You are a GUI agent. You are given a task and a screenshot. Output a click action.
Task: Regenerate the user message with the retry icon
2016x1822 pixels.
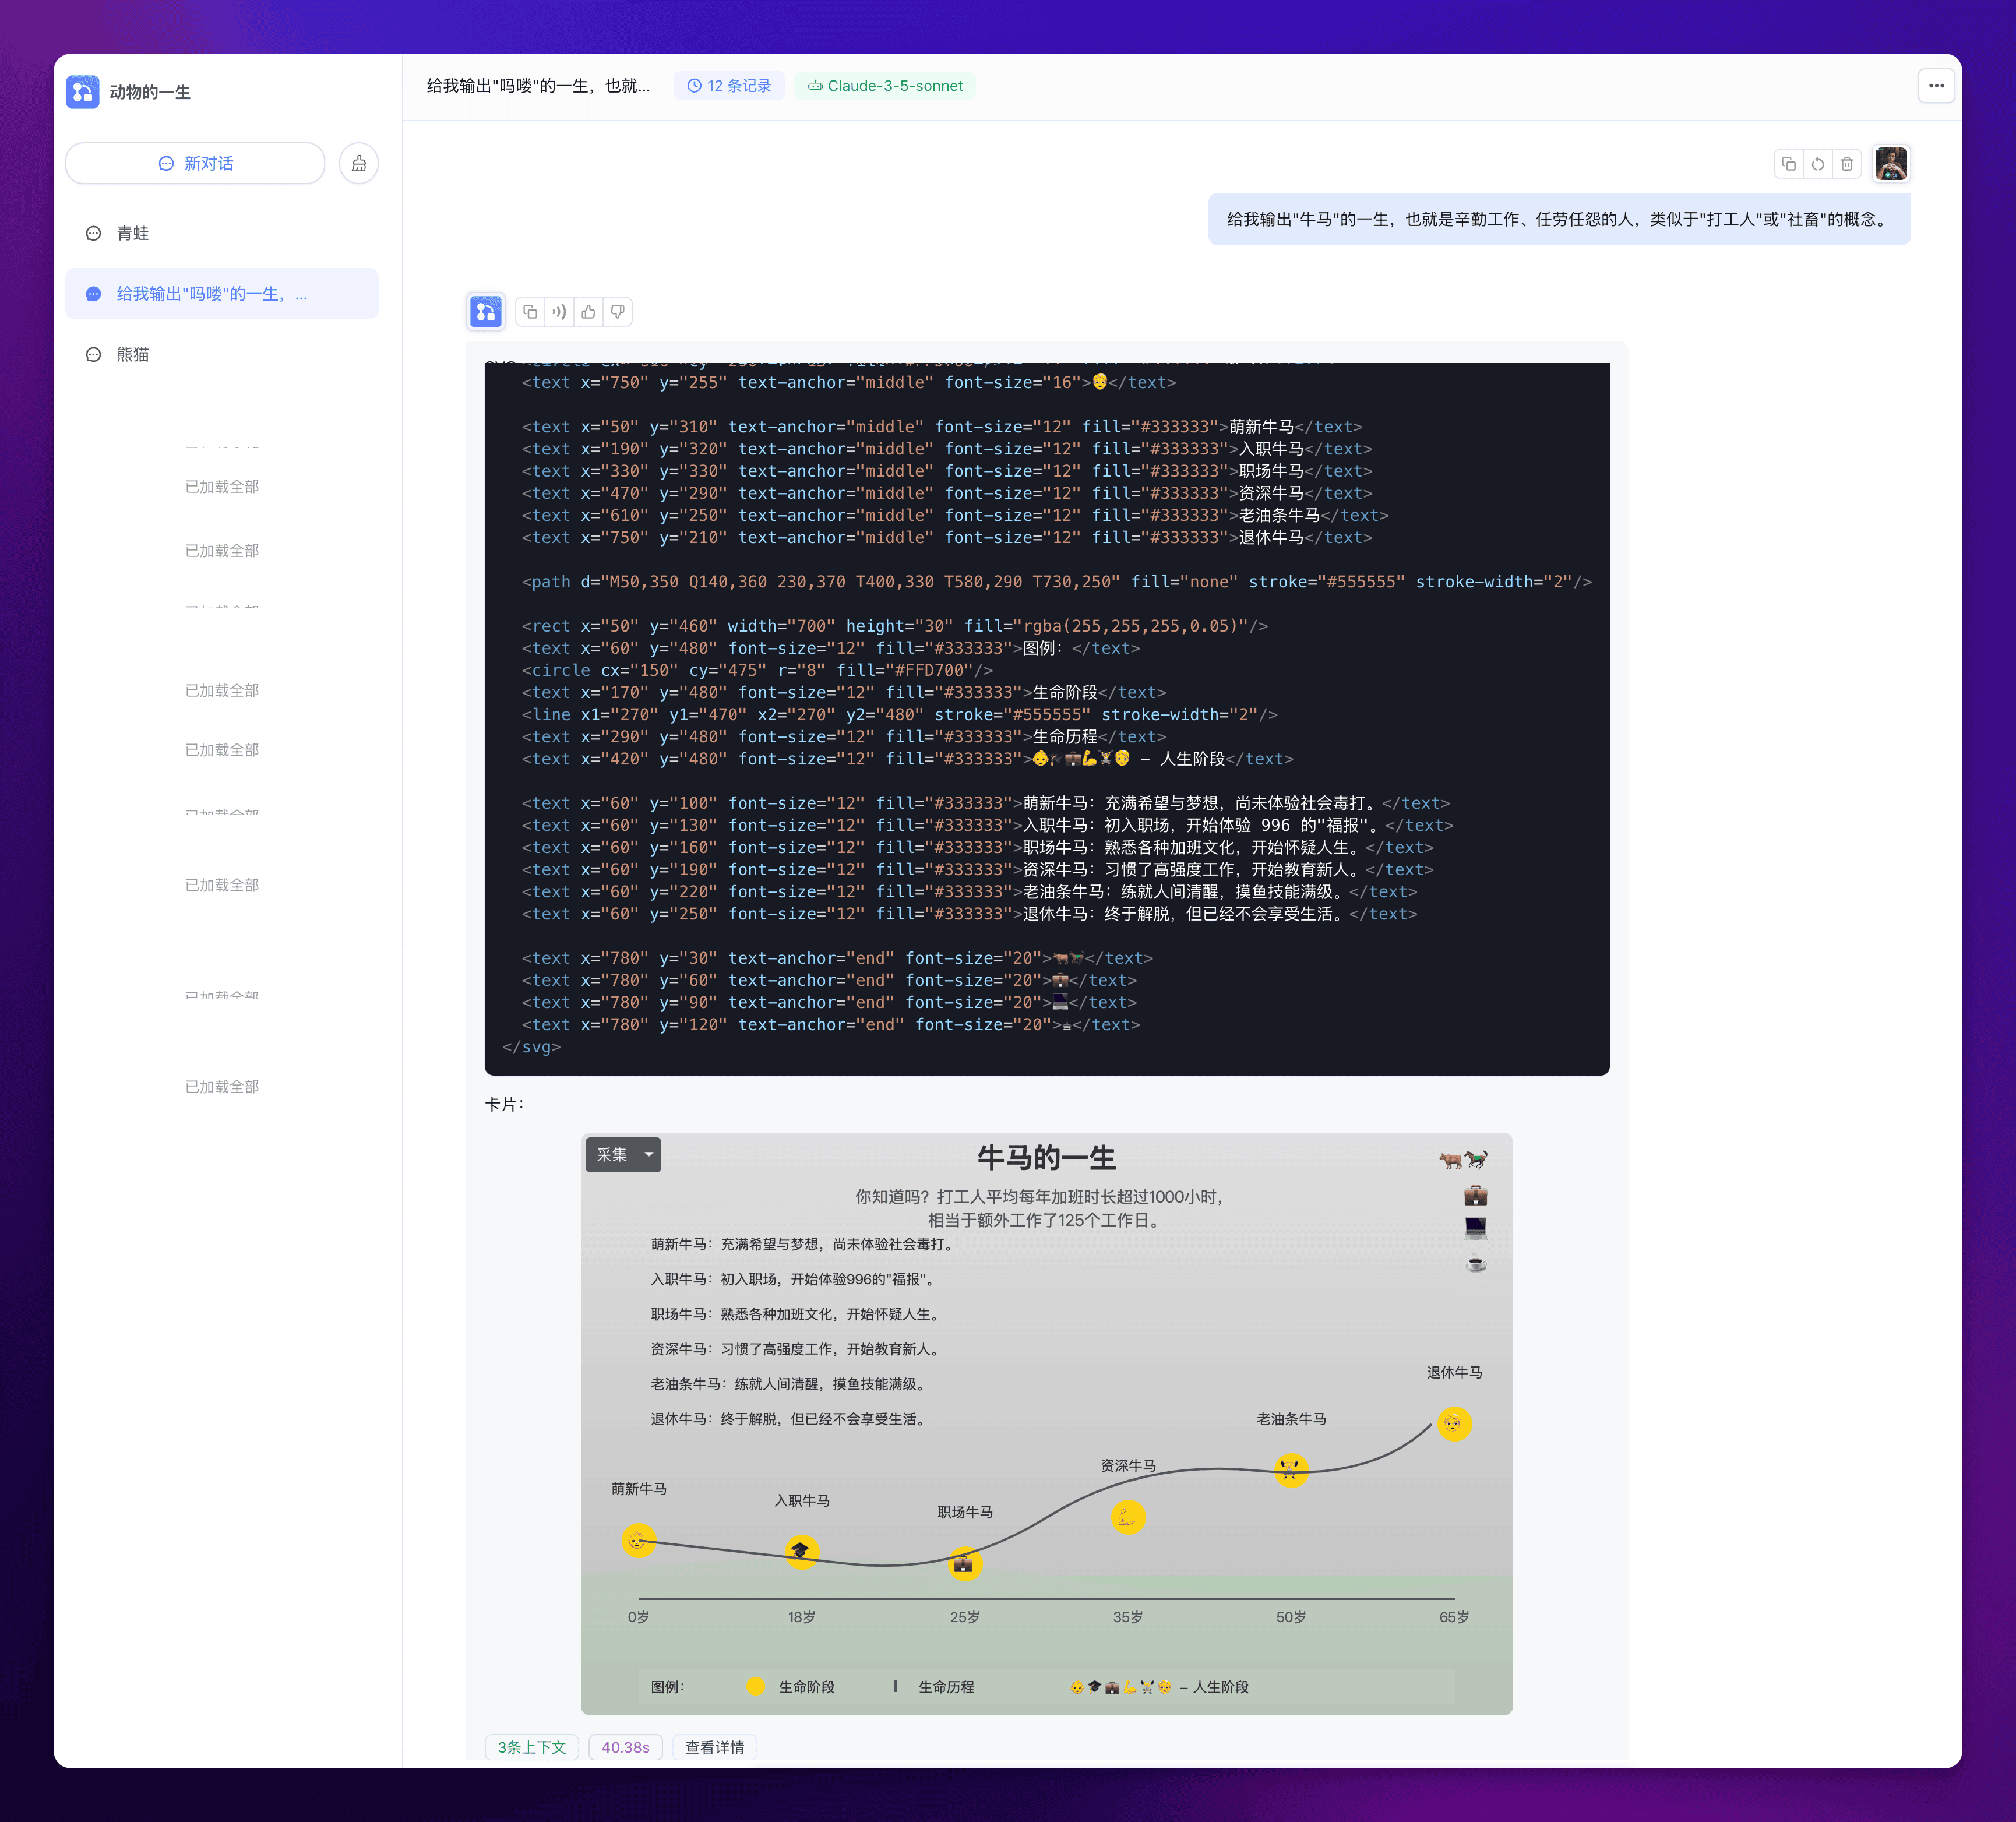click(x=1817, y=164)
